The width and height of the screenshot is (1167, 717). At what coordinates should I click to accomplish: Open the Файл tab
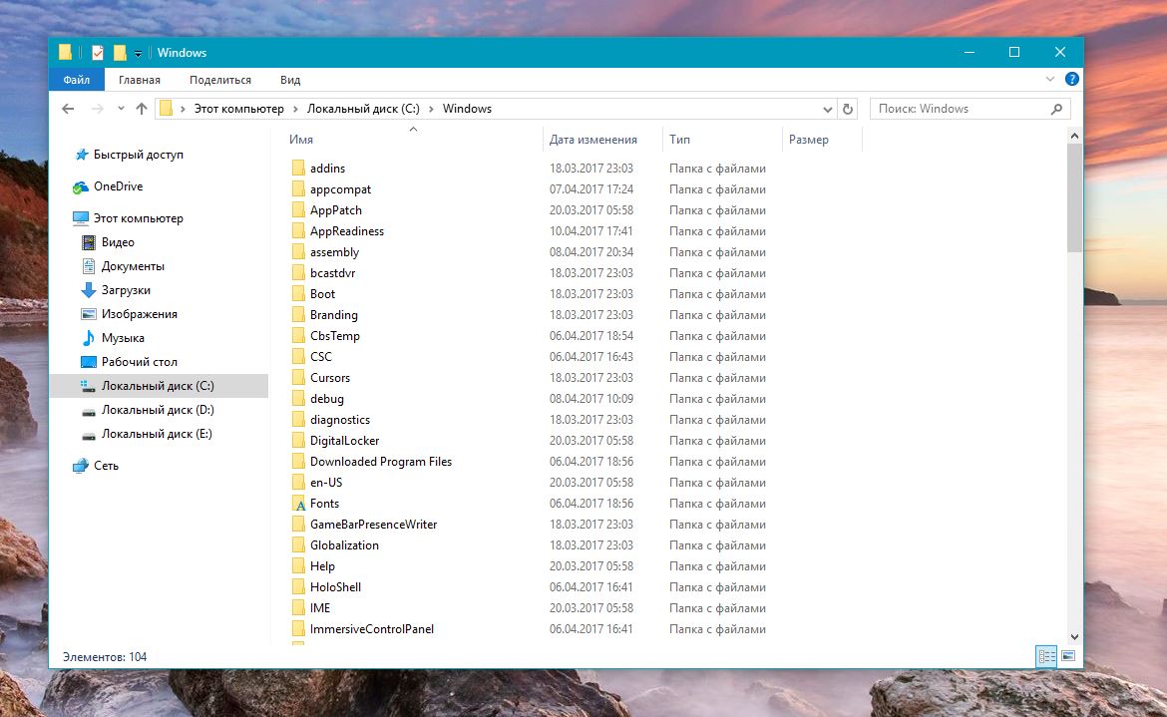click(x=76, y=80)
